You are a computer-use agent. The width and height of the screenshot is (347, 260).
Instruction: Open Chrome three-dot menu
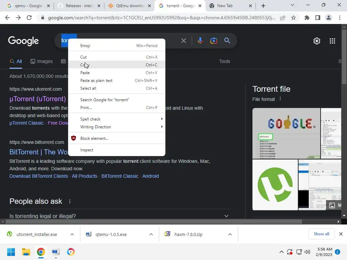pos(340,18)
